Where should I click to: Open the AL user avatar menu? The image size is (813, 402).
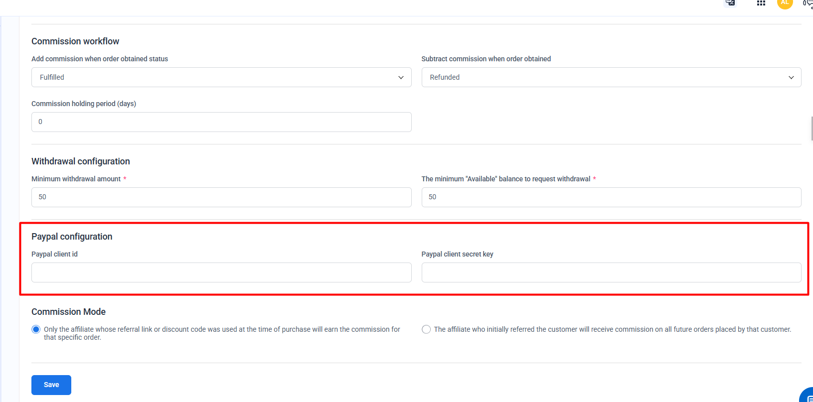[x=785, y=2]
